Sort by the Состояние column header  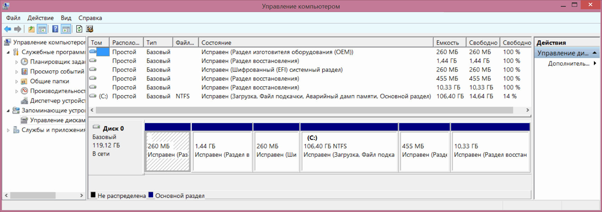point(316,42)
